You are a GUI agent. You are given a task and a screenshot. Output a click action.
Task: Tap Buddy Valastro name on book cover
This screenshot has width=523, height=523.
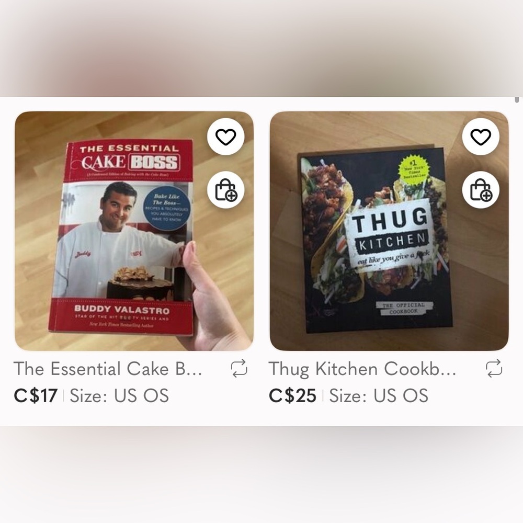coord(122,310)
